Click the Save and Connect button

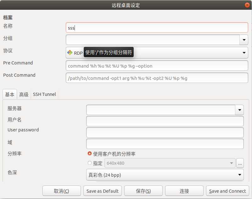click(227, 191)
